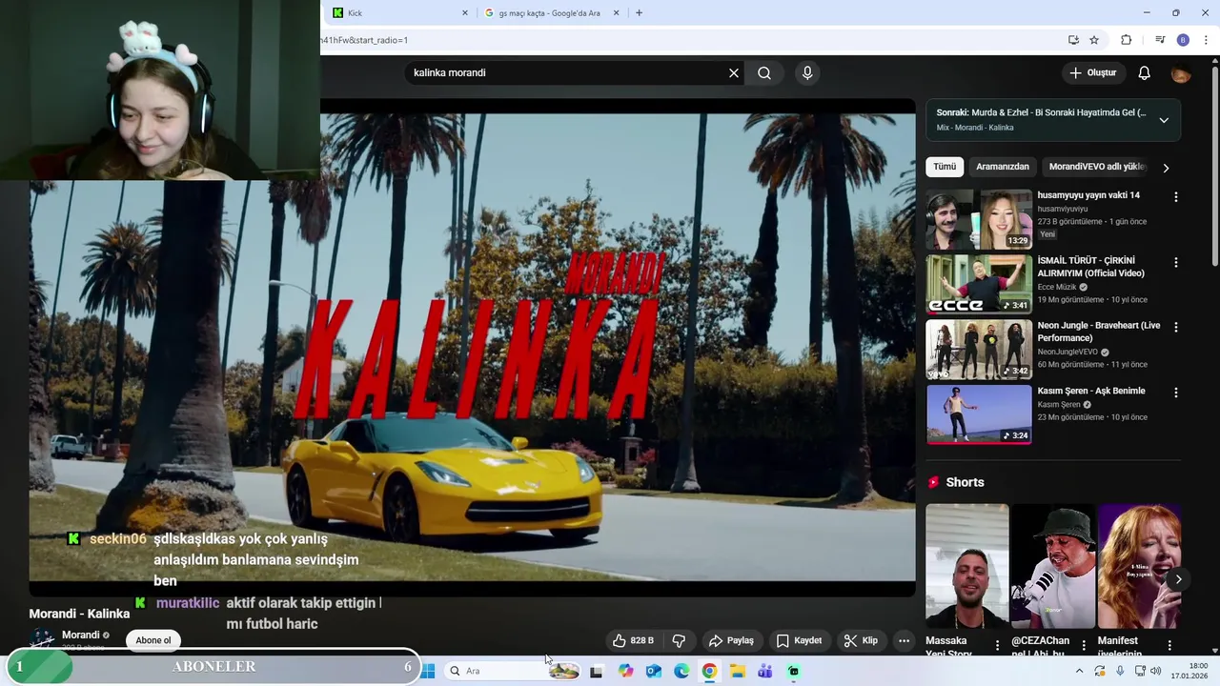The width and height of the screenshot is (1220, 686).
Task: Start voice search with the microphone icon
Action: point(807,73)
